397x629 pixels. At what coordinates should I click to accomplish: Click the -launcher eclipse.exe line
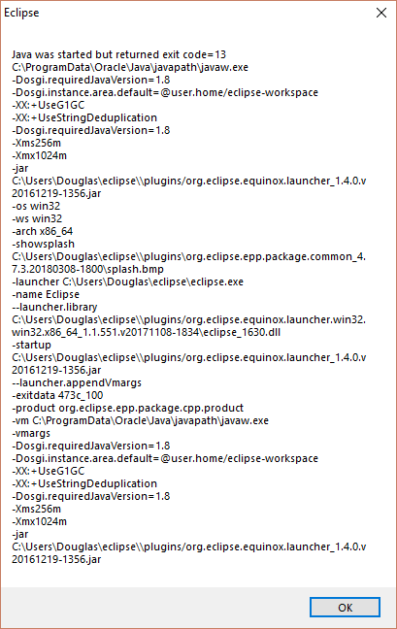click(127, 281)
